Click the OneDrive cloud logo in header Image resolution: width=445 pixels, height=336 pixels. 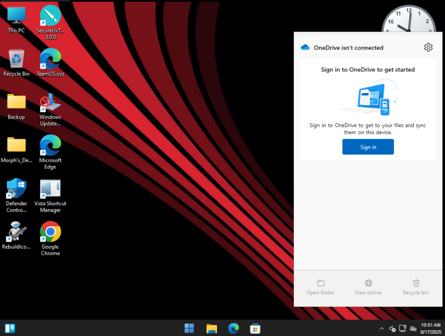click(x=305, y=47)
